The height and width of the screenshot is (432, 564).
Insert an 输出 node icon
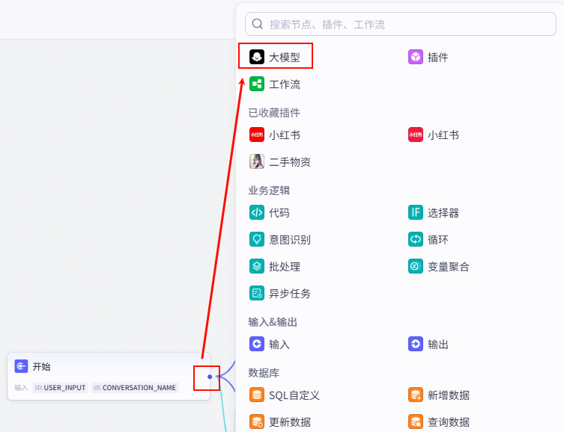[416, 344]
